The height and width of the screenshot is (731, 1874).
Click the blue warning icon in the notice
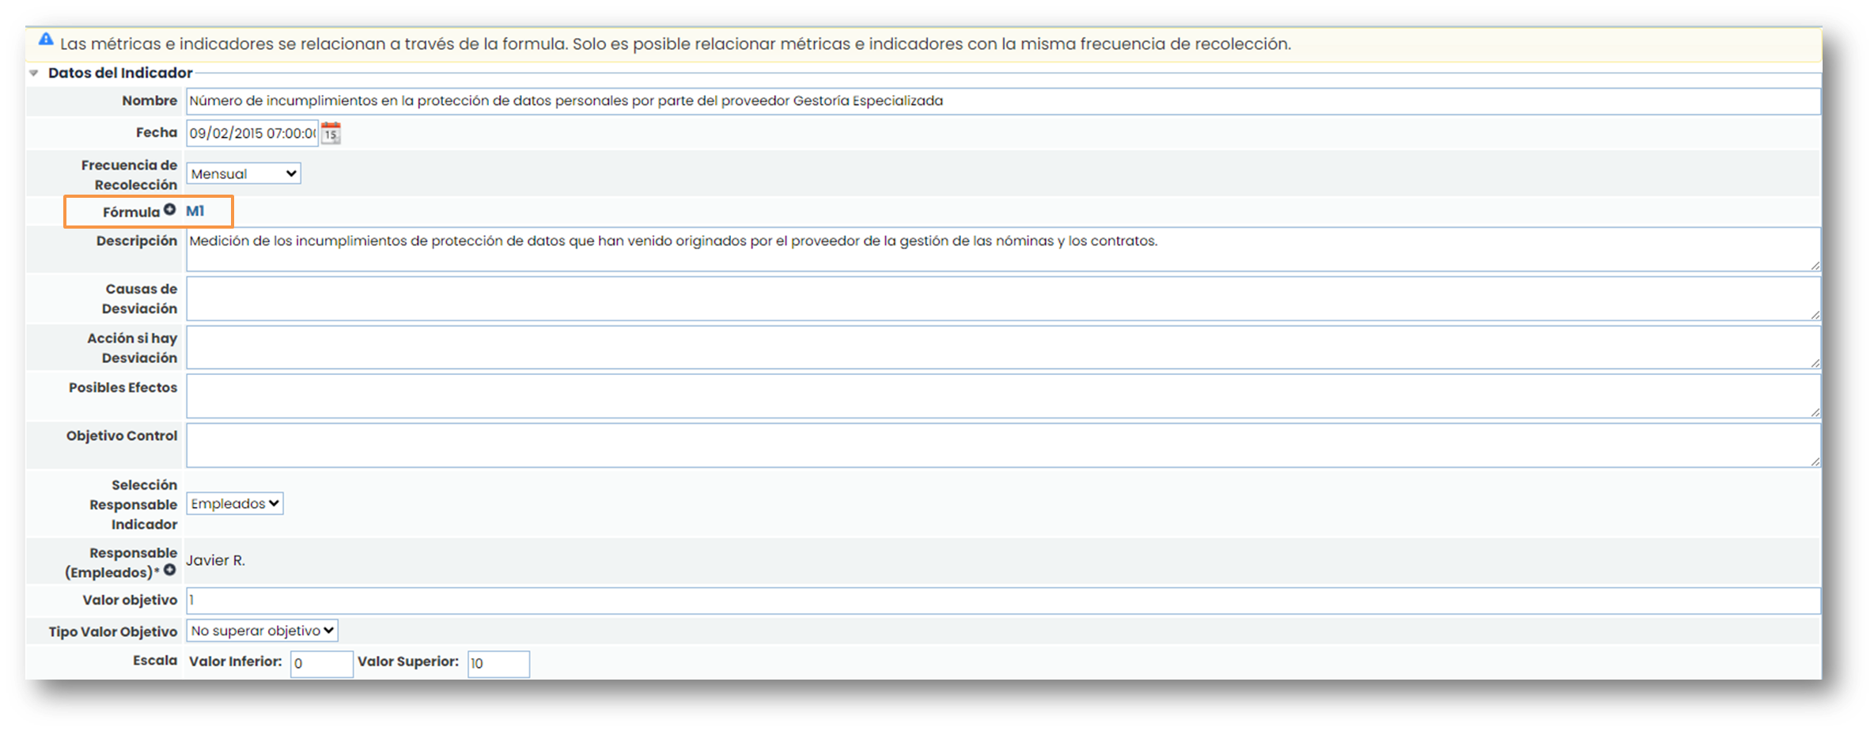pyautogui.click(x=46, y=40)
